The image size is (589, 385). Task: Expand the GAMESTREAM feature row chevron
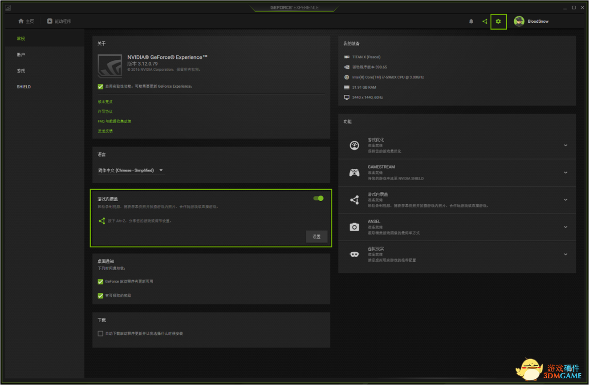point(565,173)
